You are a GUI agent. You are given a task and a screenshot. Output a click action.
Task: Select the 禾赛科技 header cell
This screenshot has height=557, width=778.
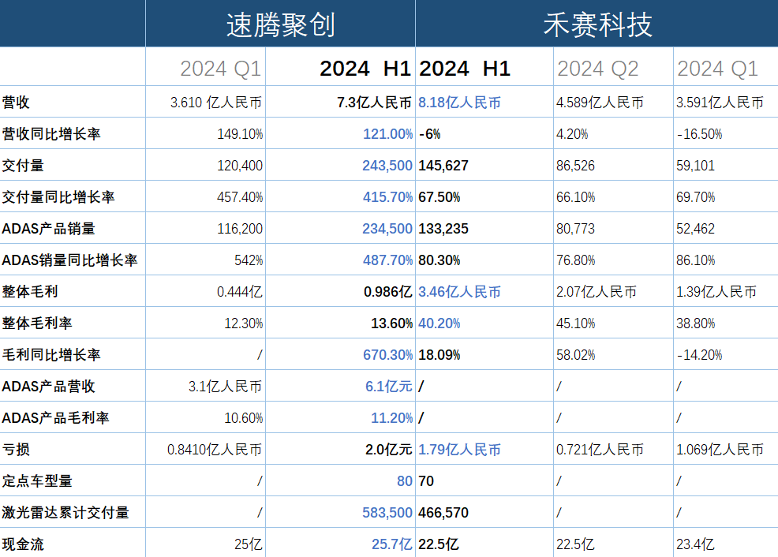[x=597, y=24]
